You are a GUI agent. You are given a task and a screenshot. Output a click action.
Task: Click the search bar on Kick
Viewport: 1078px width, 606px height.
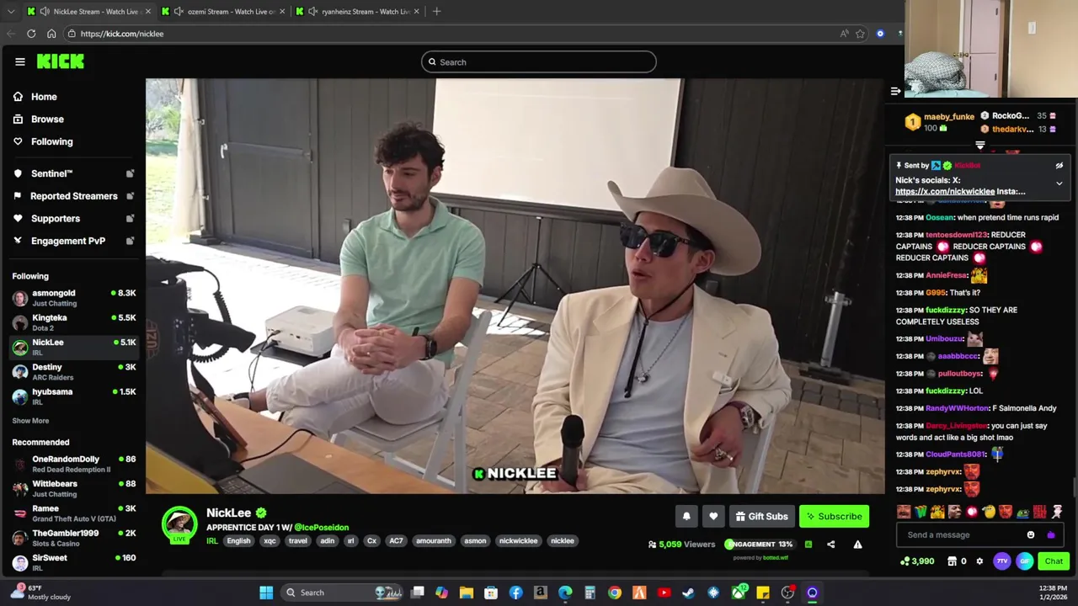[x=539, y=61]
